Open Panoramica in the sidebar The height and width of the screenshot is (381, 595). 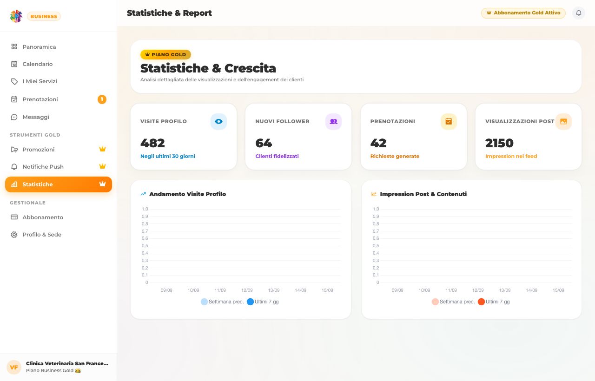[x=59, y=47]
